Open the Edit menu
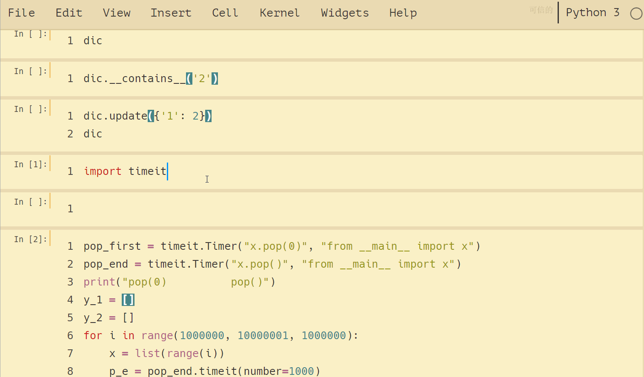Viewport: 644px width, 377px height. coord(69,13)
